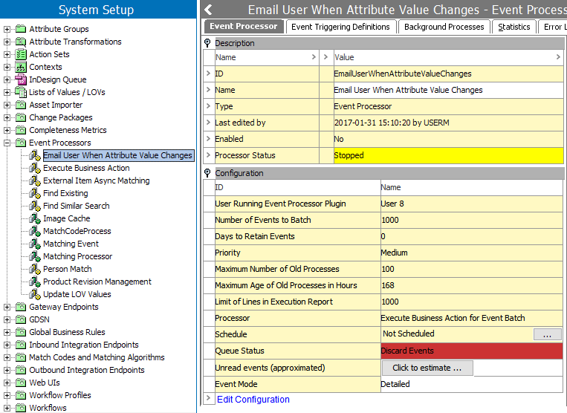Click the Asset Importer folder icon

tap(21, 105)
